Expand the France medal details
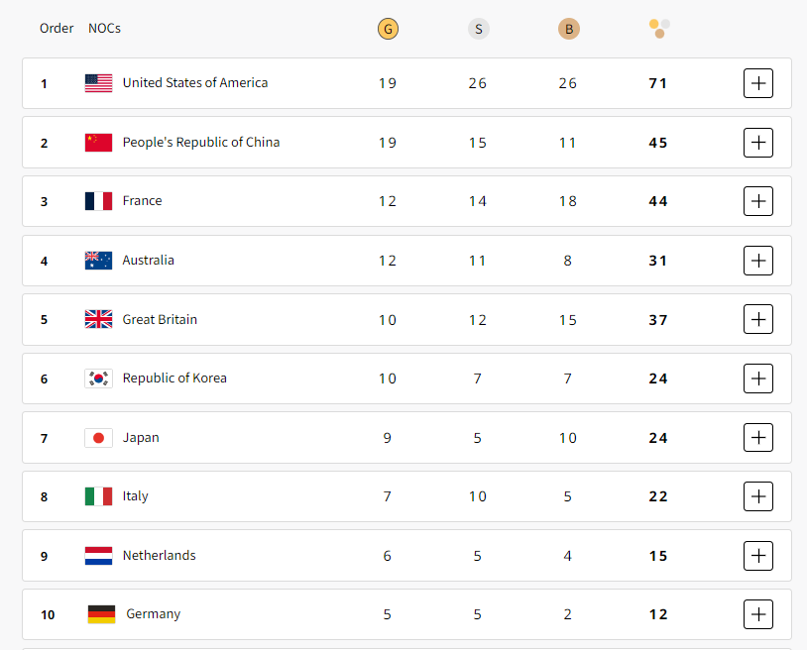 (x=757, y=201)
